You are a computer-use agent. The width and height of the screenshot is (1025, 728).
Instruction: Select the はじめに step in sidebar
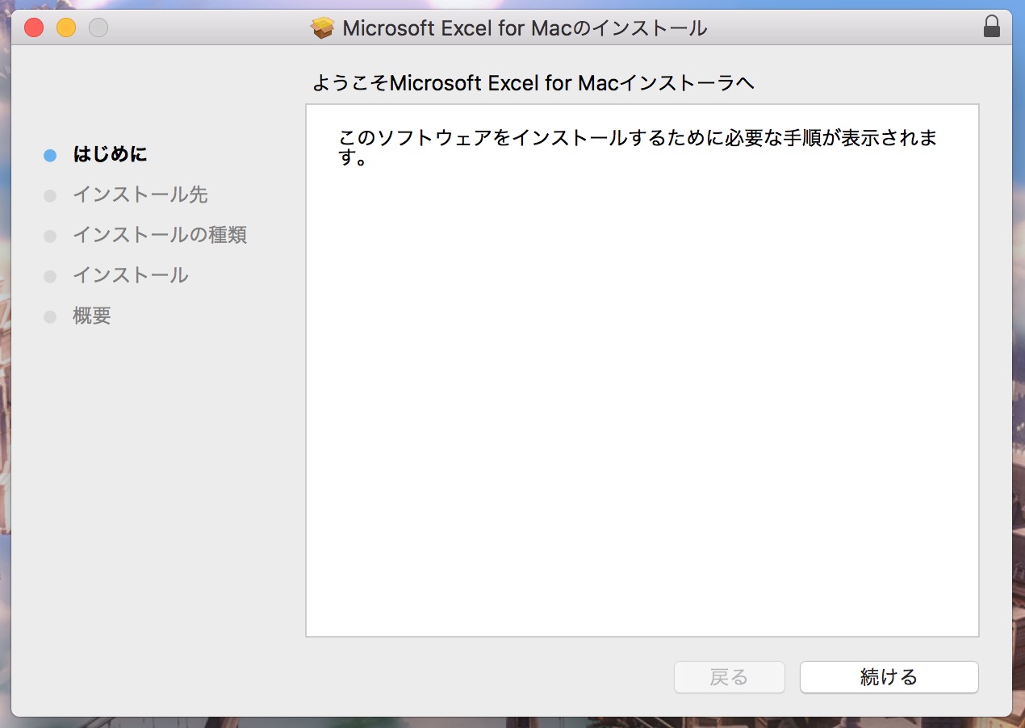pos(110,154)
